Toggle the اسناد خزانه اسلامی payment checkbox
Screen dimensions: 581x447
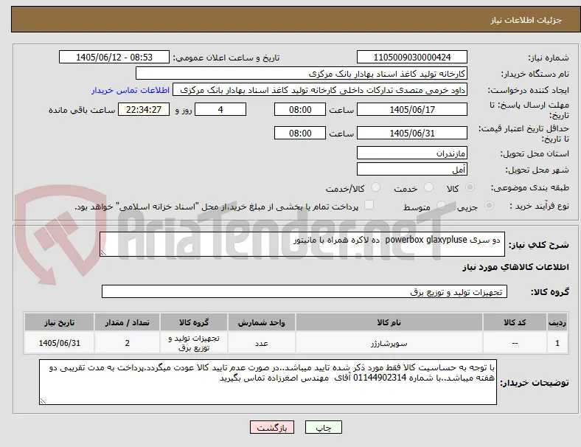click(x=369, y=205)
